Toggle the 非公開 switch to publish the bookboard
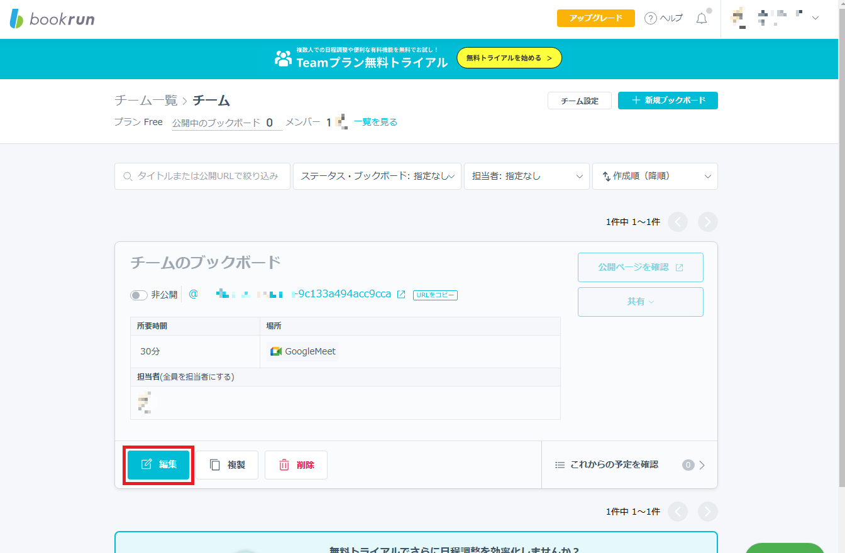Screen dimensions: 845x553 pyautogui.click(x=138, y=294)
